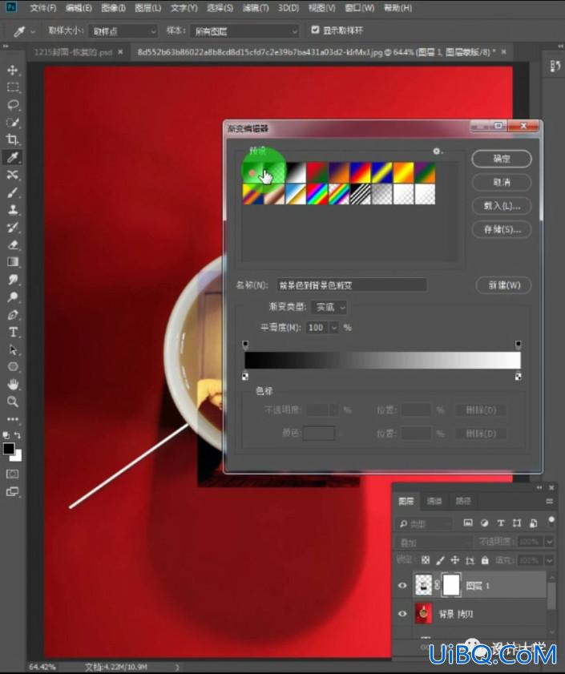The image size is (565, 674).
Task: Select the Clone Stamp tool
Action: (13, 210)
